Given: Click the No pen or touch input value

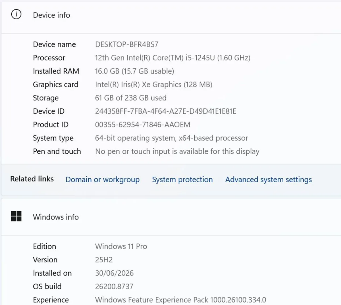Looking at the screenshot, I should pyautogui.click(x=177, y=151).
